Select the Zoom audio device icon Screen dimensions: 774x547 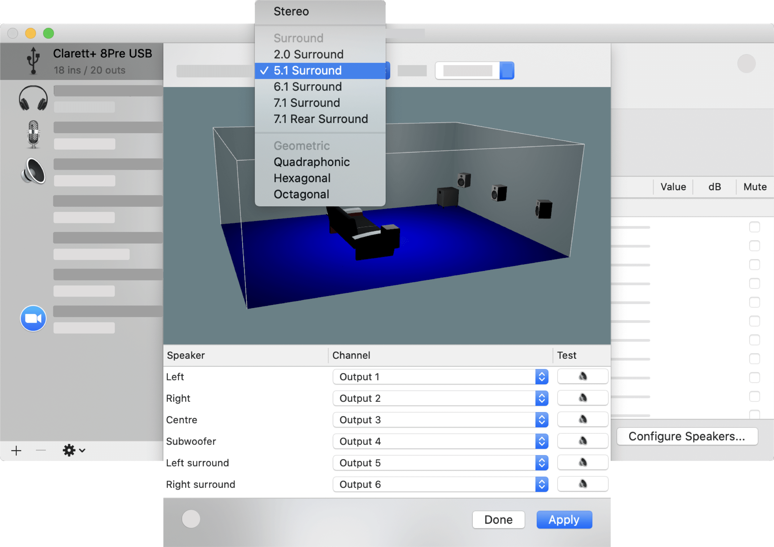tap(33, 319)
